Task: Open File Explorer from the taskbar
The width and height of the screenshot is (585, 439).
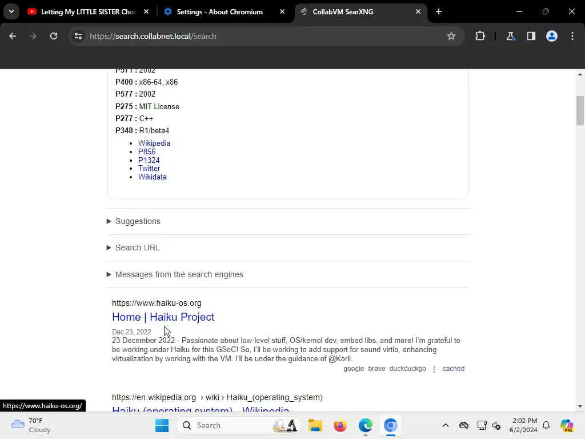Action: tap(315, 425)
